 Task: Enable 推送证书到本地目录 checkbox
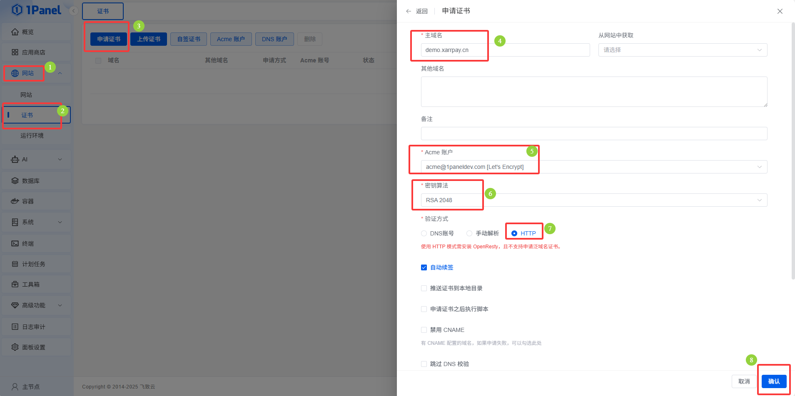[424, 288]
